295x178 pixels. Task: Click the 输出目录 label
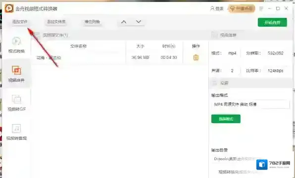220,150
